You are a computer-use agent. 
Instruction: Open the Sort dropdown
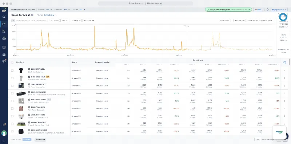click(x=65, y=21)
